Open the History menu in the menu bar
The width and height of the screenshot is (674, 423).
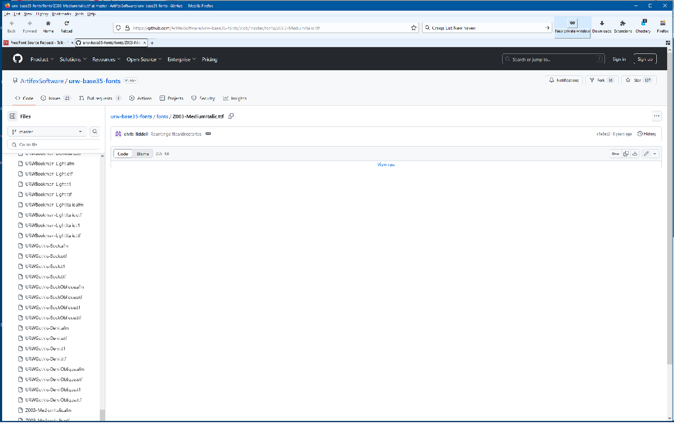pos(42,14)
